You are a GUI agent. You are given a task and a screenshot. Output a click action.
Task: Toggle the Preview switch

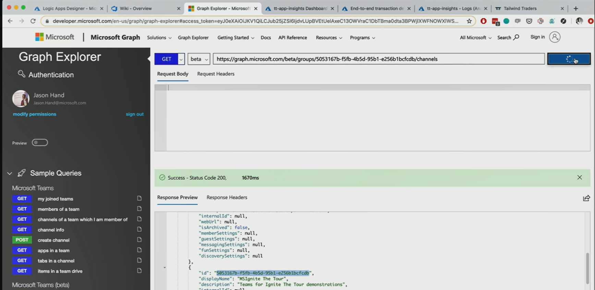(40, 142)
